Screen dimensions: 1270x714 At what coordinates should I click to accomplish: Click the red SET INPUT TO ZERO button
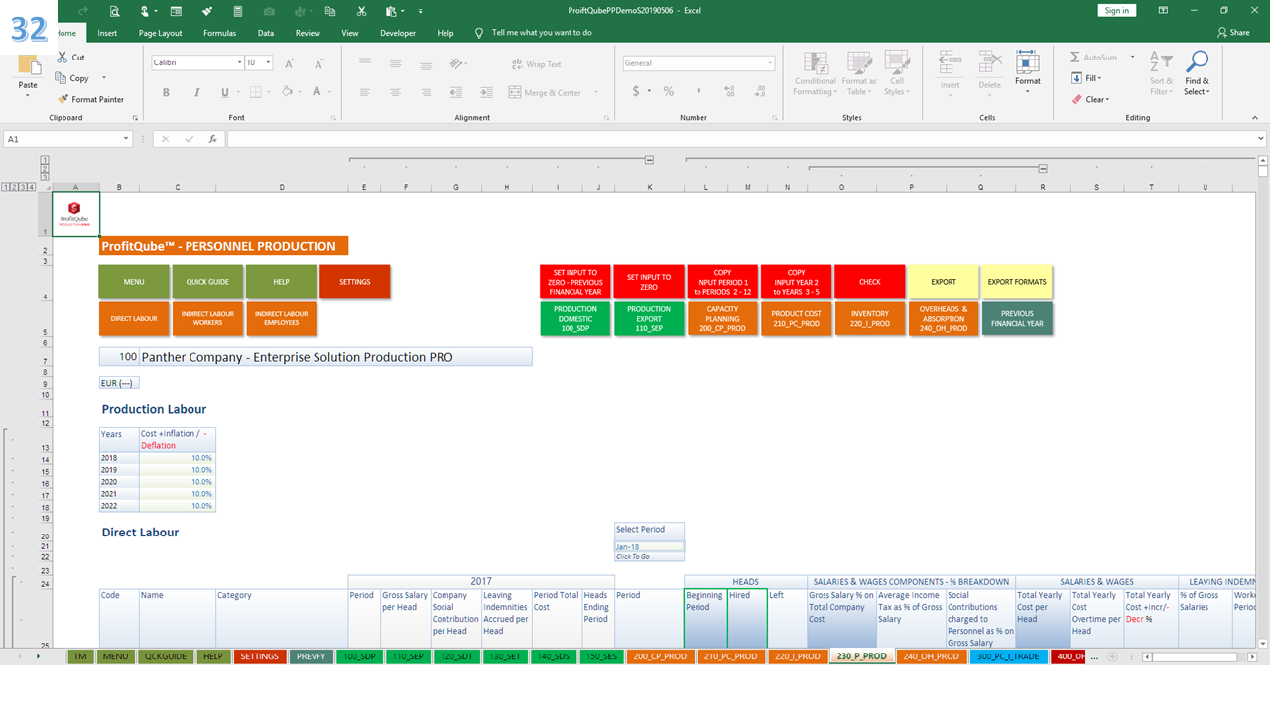coord(649,282)
